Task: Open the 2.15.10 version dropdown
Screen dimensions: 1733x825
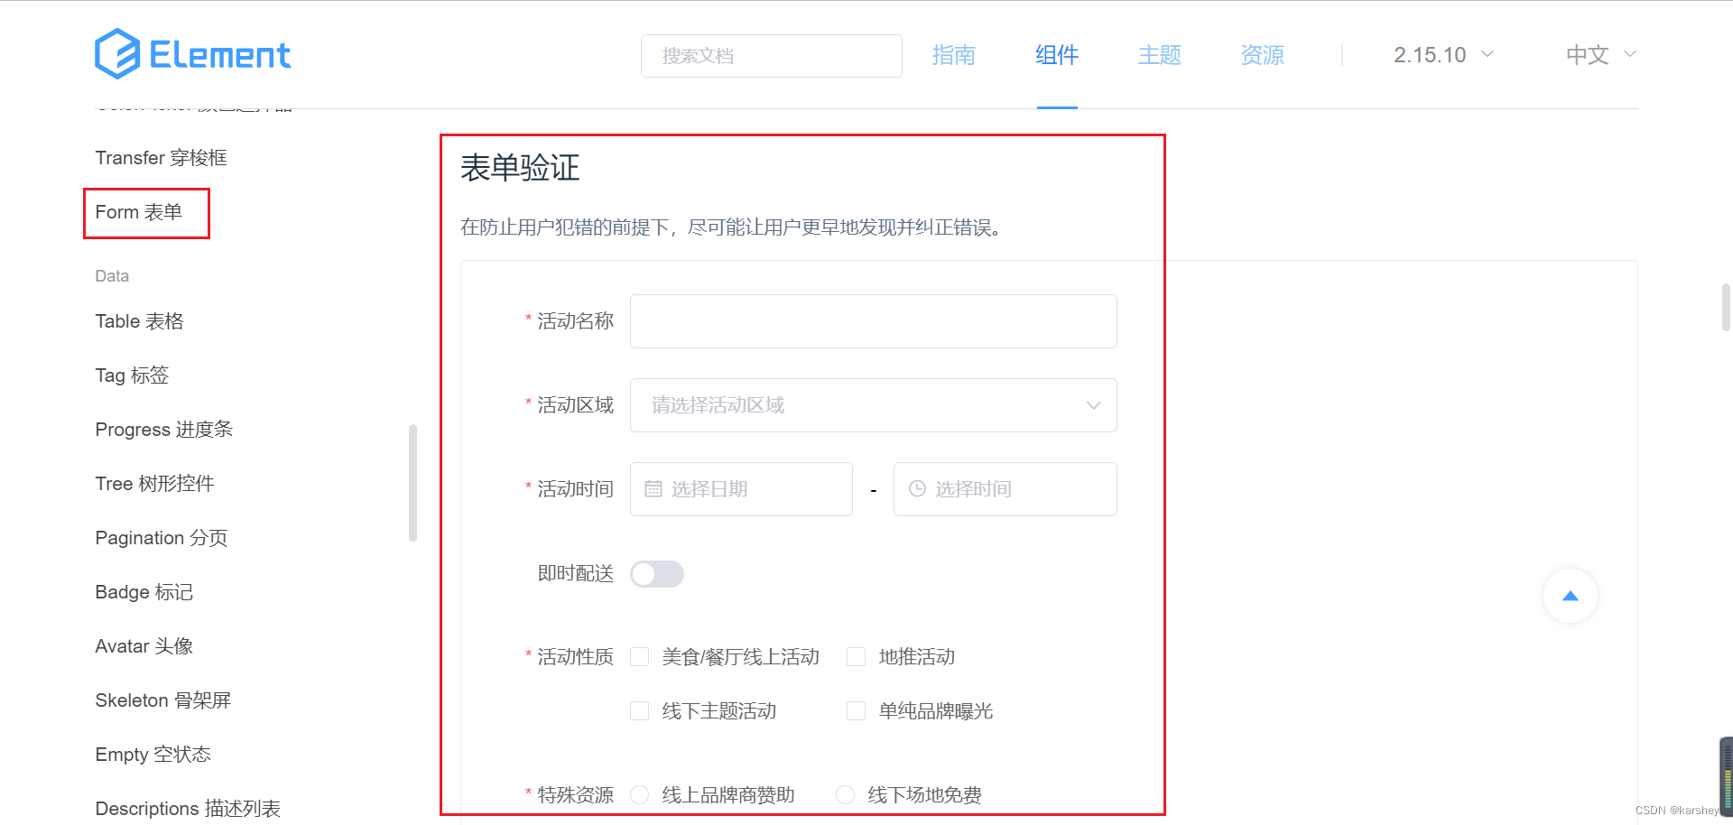Action: pos(1443,55)
